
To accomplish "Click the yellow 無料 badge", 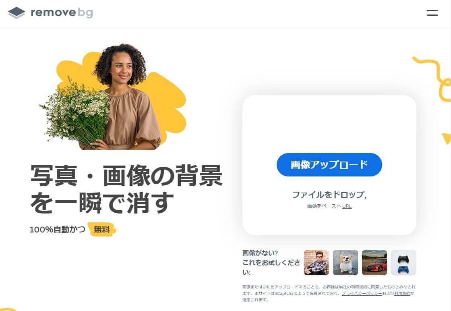I will click(x=102, y=229).
